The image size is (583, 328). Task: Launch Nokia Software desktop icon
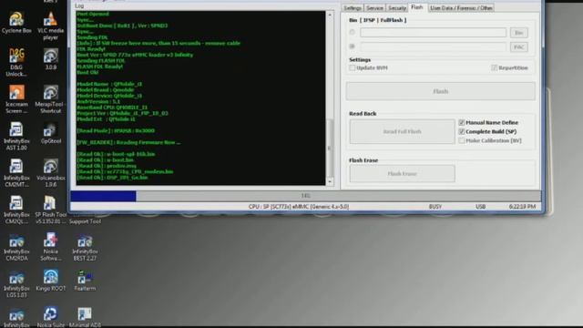51,247
